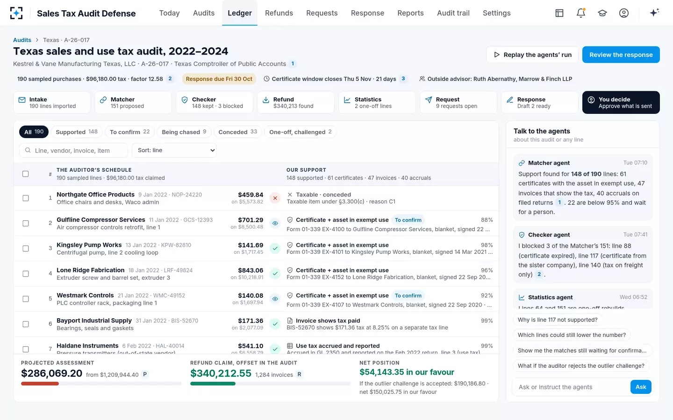Viewport: 673px width, 420px height.
Task: Click green check status on Kingsley Pump Works
Action: click(275, 249)
